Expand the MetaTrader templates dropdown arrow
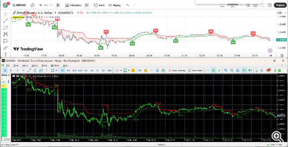 tap(129, 70)
